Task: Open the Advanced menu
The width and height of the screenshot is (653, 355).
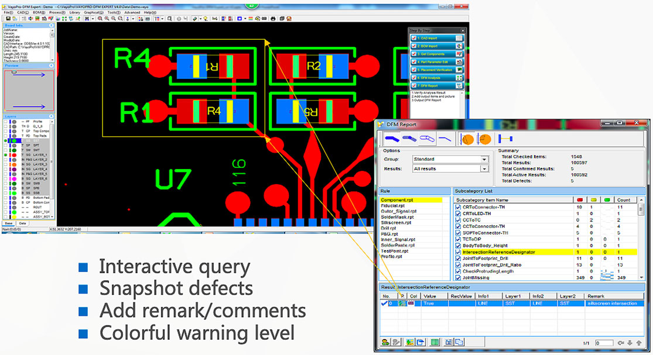Action: point(132,12)
